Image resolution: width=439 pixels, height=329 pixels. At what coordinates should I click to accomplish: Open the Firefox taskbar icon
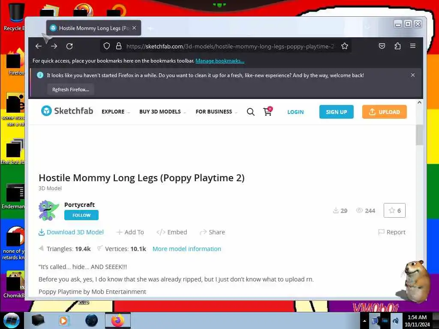118,320
